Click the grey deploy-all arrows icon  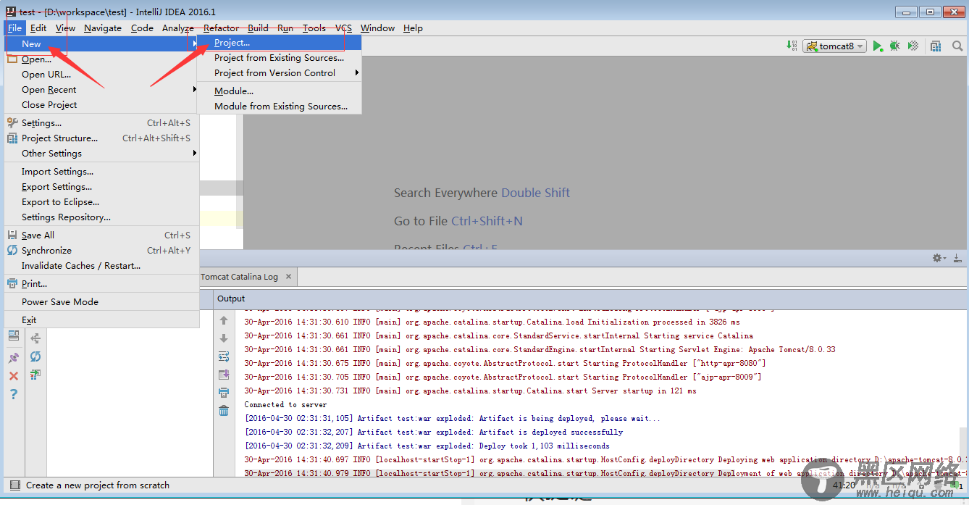[35, 338]
